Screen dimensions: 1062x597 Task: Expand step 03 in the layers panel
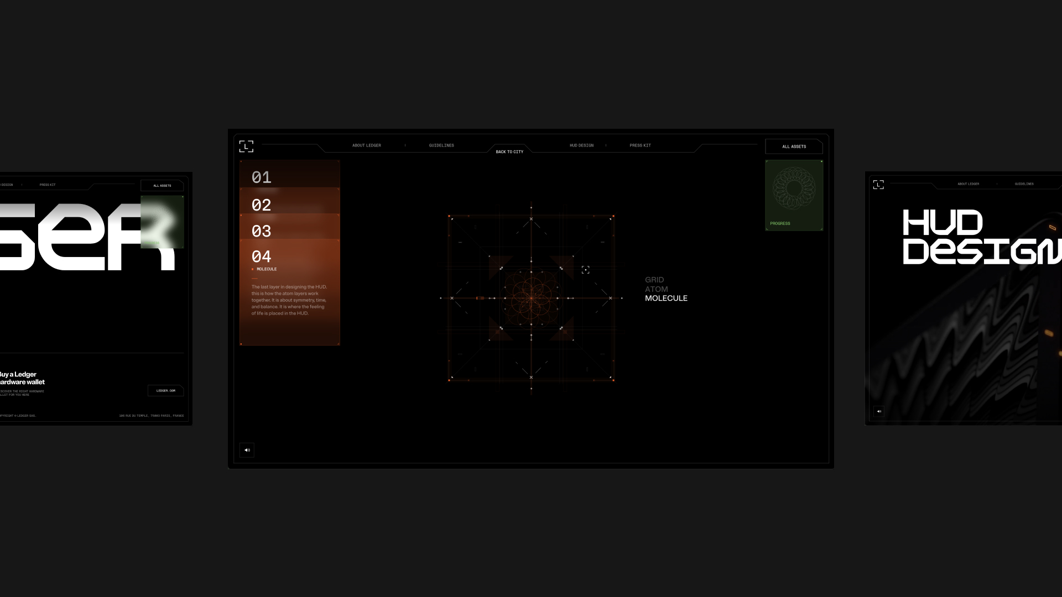pos(289,227)
